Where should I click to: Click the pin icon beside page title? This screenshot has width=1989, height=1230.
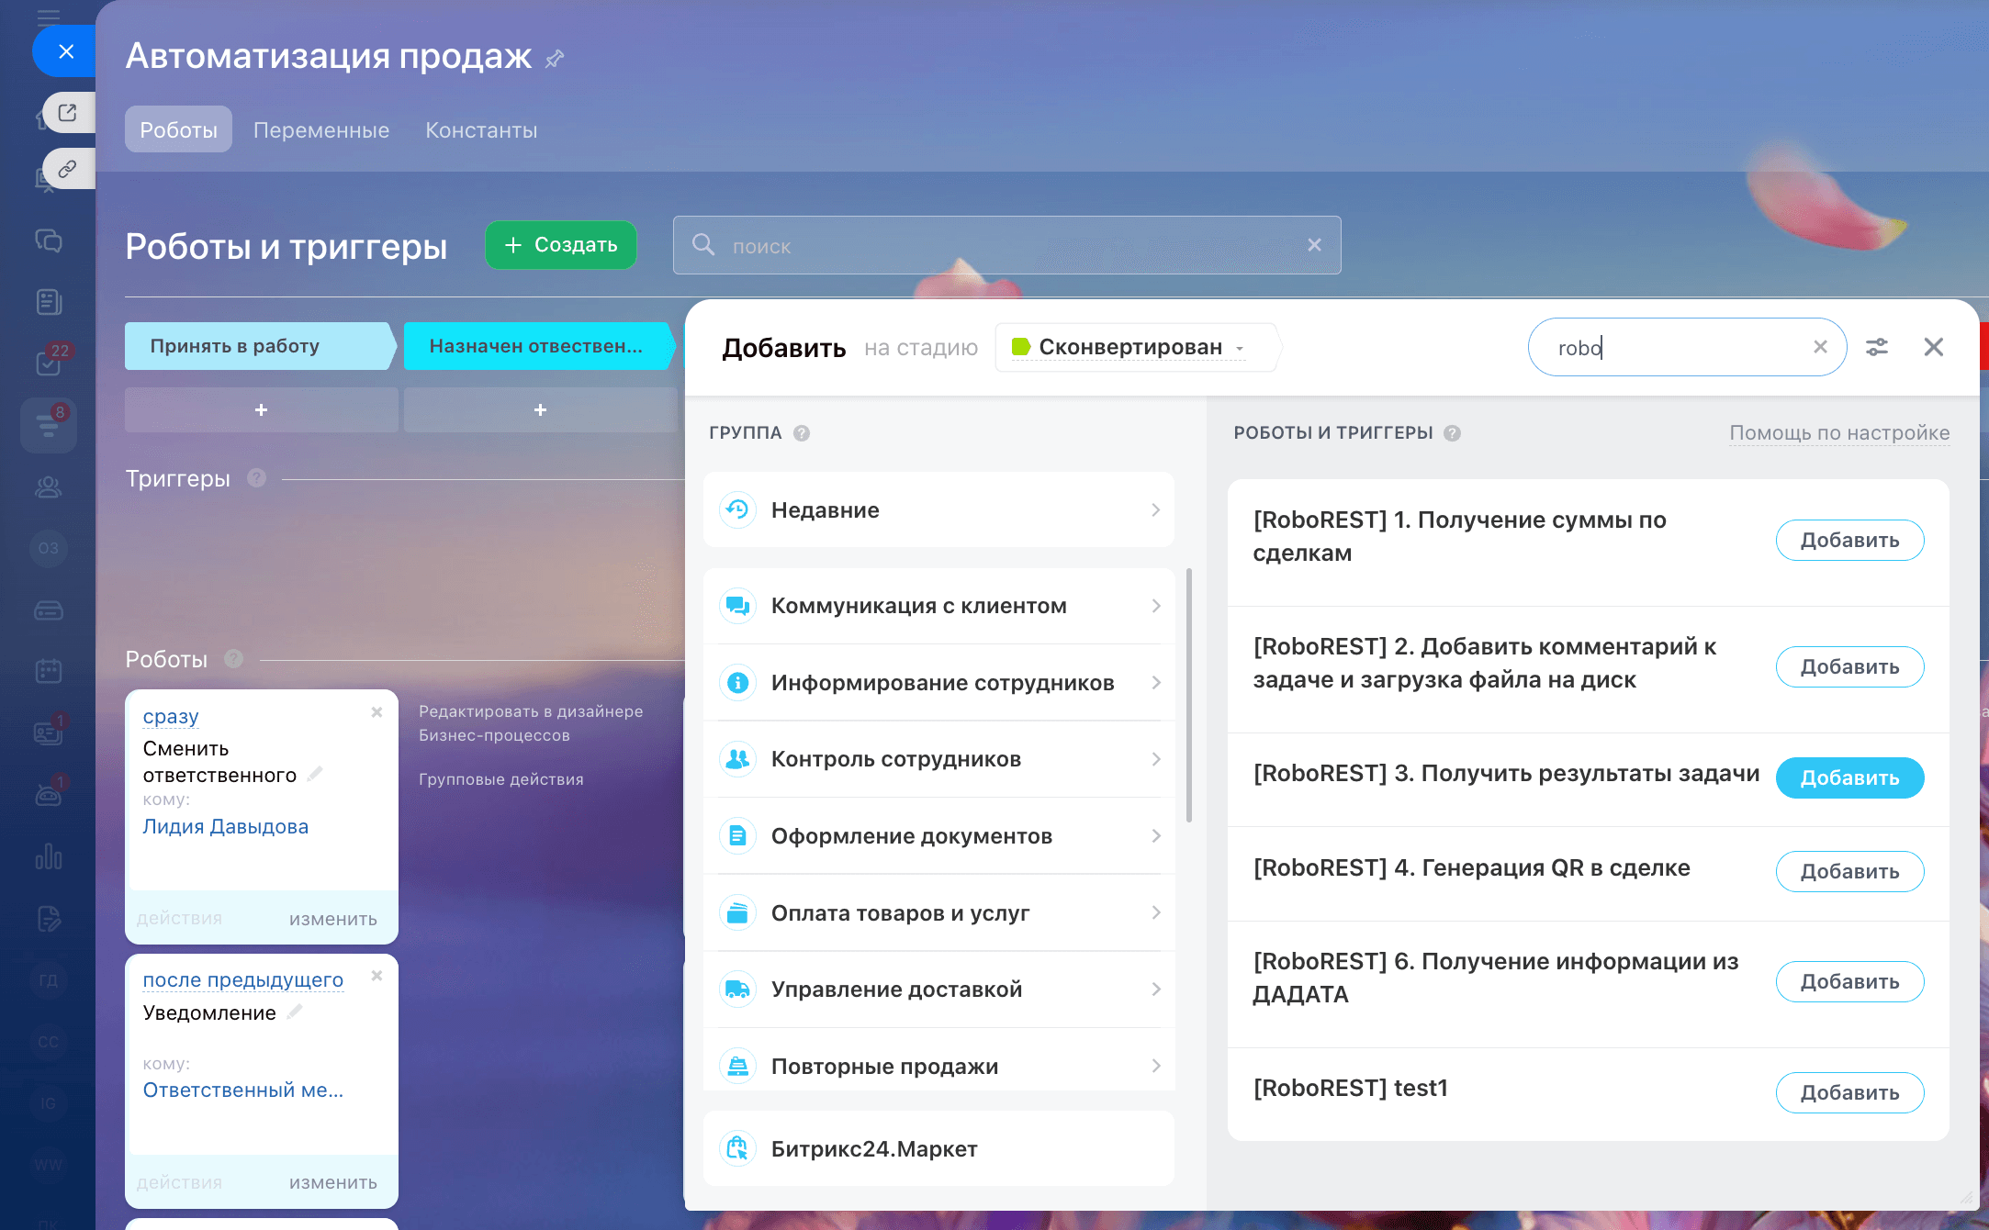pyautogui.click(x=554, y=59)
